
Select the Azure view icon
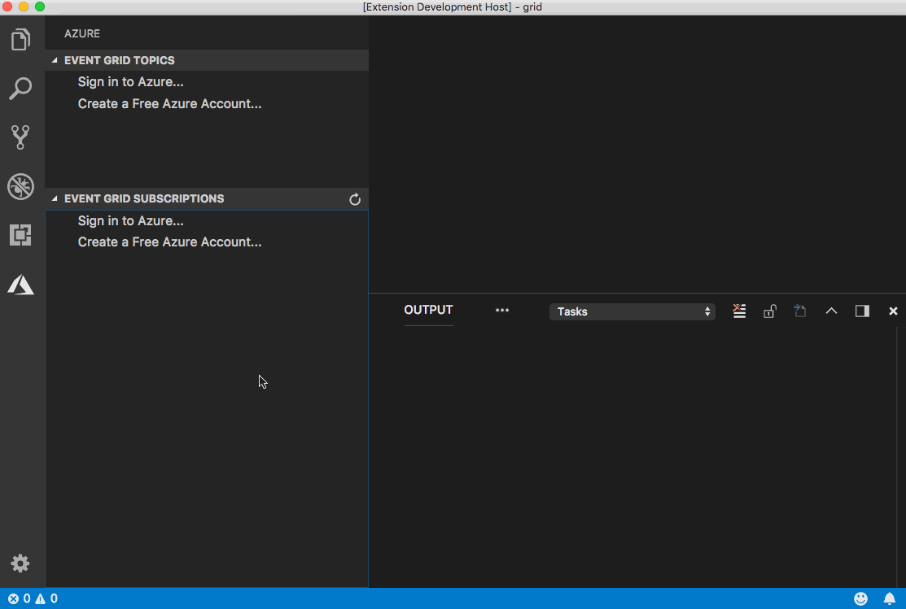(21, 285)
